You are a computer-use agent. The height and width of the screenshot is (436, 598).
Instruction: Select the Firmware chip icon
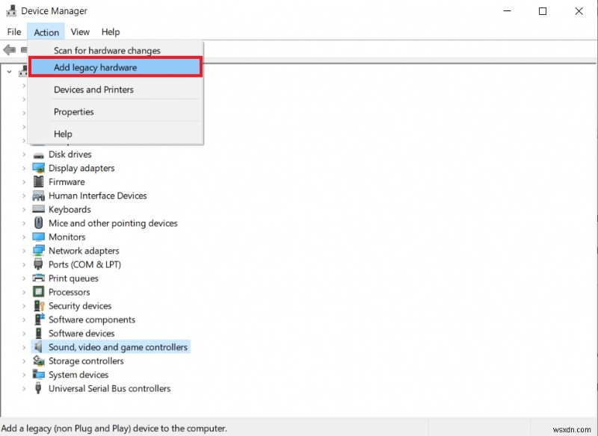[38, 181]
